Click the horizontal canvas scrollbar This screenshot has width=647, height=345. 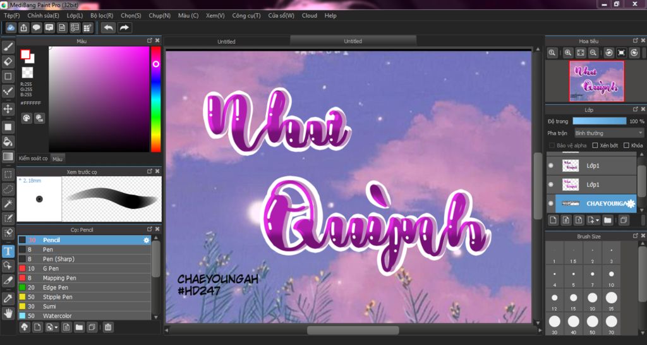pyautogui.click(x=353, y=330)
